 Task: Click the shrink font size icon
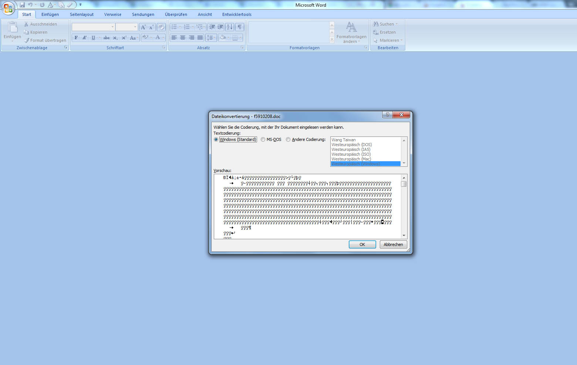[151, 27]
